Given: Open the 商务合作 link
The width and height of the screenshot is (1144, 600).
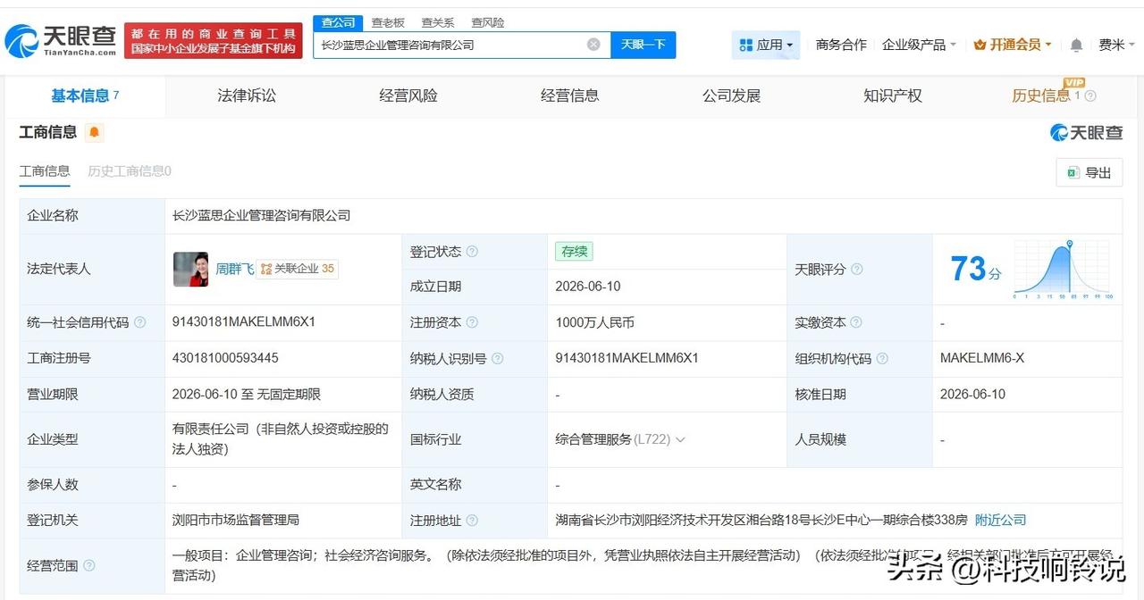Looking at the screenshot, I should click(841, 45).
